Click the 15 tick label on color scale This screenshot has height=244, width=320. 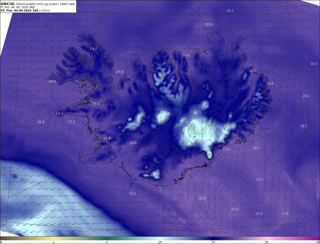(213, 242)
